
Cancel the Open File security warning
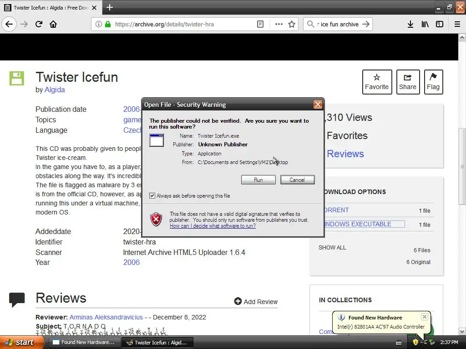[297, 180]
